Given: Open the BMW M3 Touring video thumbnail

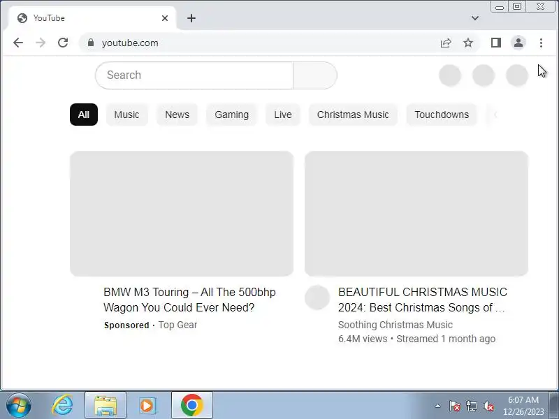Looking at the screenshot, I should click(182, 214).
